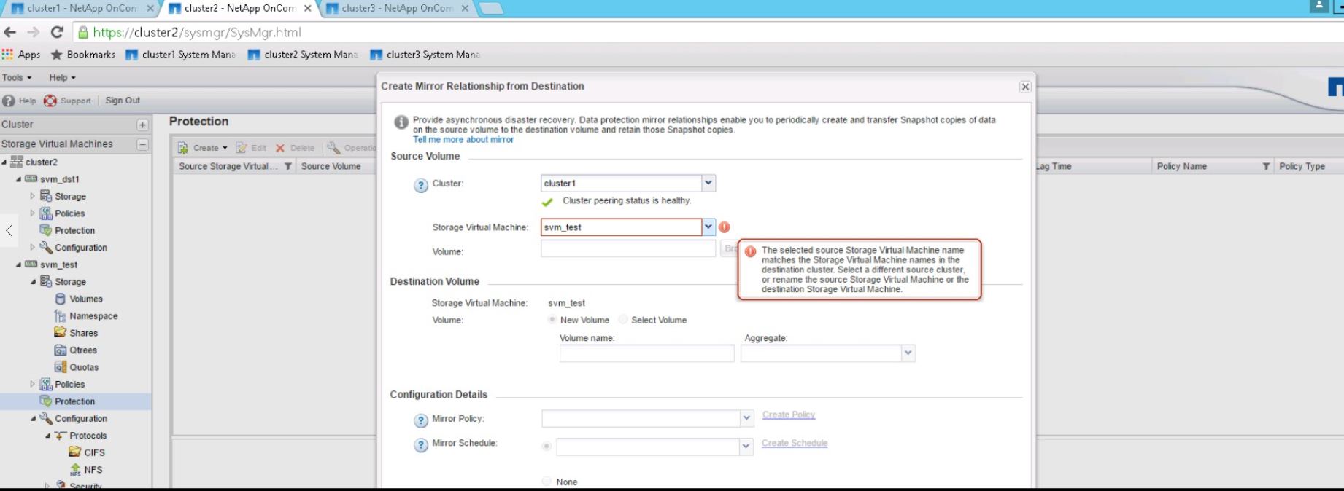Click the browser address bar
This screenshot has width=1344, height=491.
click(700, 32)
